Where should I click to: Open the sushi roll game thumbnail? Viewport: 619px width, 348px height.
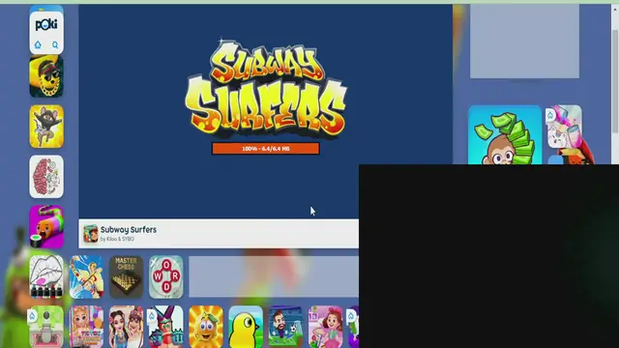[x=46, y=226]
